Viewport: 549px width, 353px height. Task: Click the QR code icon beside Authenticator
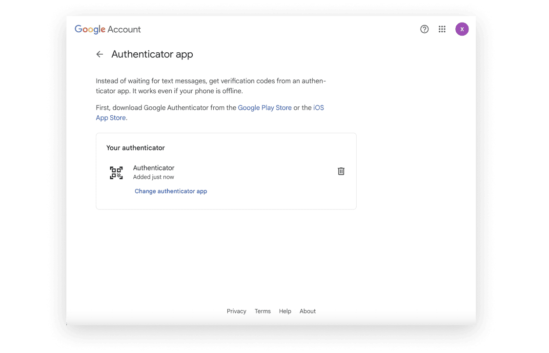pyautogui.click(x=116, y=172)
